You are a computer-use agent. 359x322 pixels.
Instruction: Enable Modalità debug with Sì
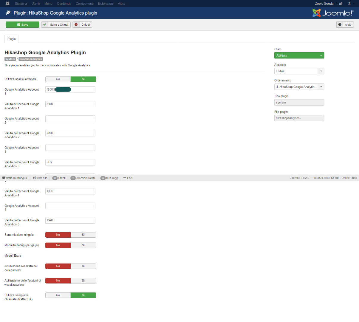pos(83,245)
